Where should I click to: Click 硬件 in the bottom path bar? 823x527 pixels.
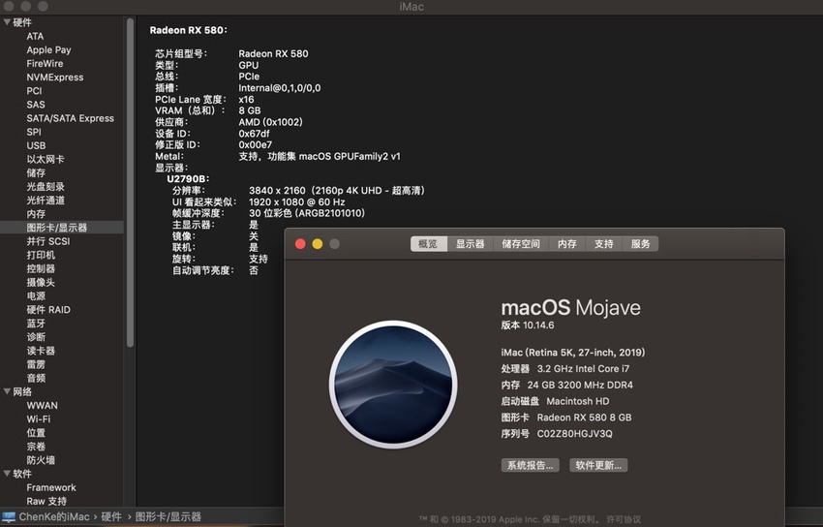[x=111, y=516]
